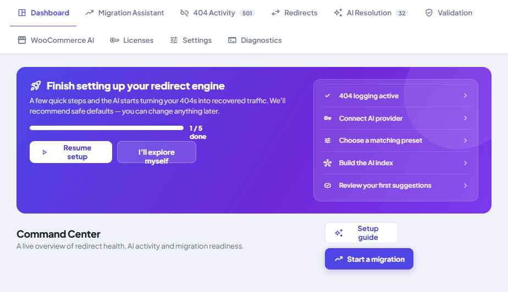
Task: Click the checkmark on 404 logging active
Action: tap(328, 96)
